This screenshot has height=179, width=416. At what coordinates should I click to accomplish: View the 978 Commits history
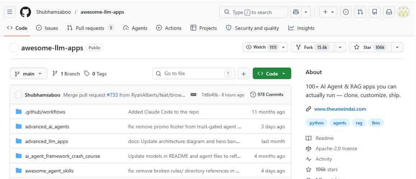(x=267, y=95)
